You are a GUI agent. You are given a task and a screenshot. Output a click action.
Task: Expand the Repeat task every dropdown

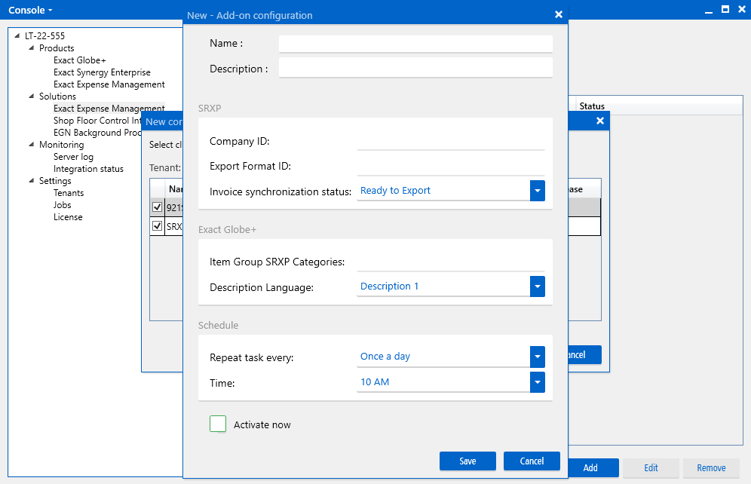click(537, 357)
